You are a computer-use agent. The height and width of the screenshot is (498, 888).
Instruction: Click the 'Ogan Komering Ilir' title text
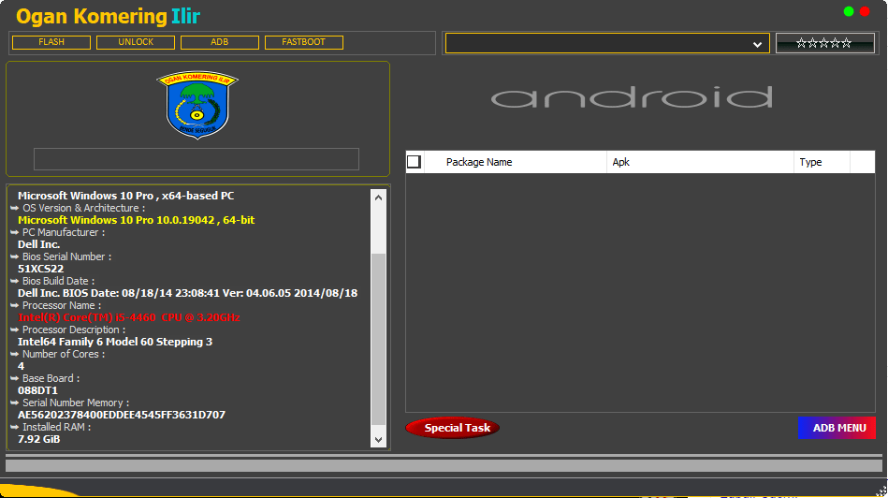click(108, 17)
